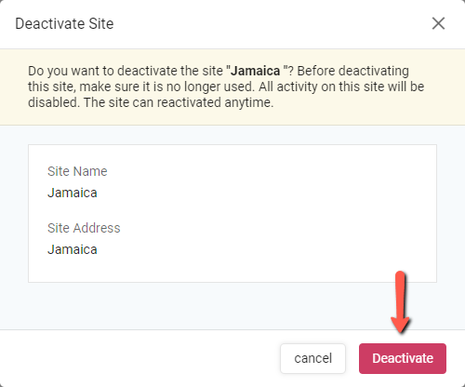The width and height of the screenshot is (465, 387).
Task: Select the Deactivate Site dialog title
Action: (x=64, y=24)
